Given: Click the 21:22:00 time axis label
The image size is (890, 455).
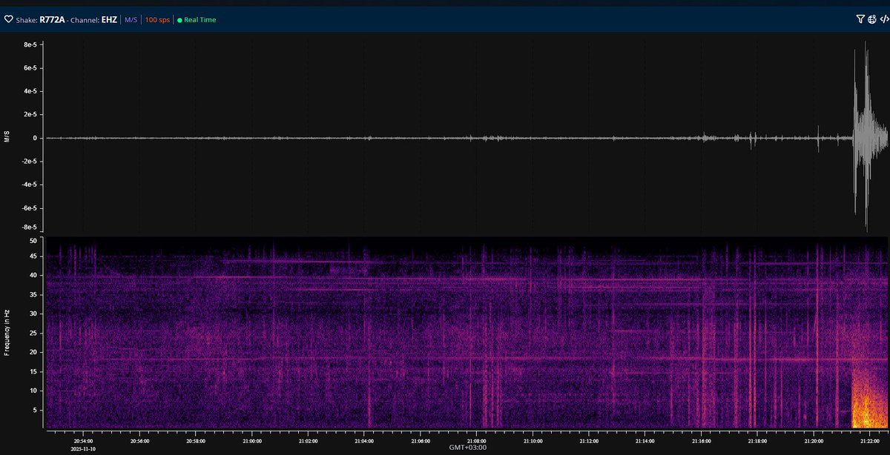Looking at the screenshot, I should point(870,440).
